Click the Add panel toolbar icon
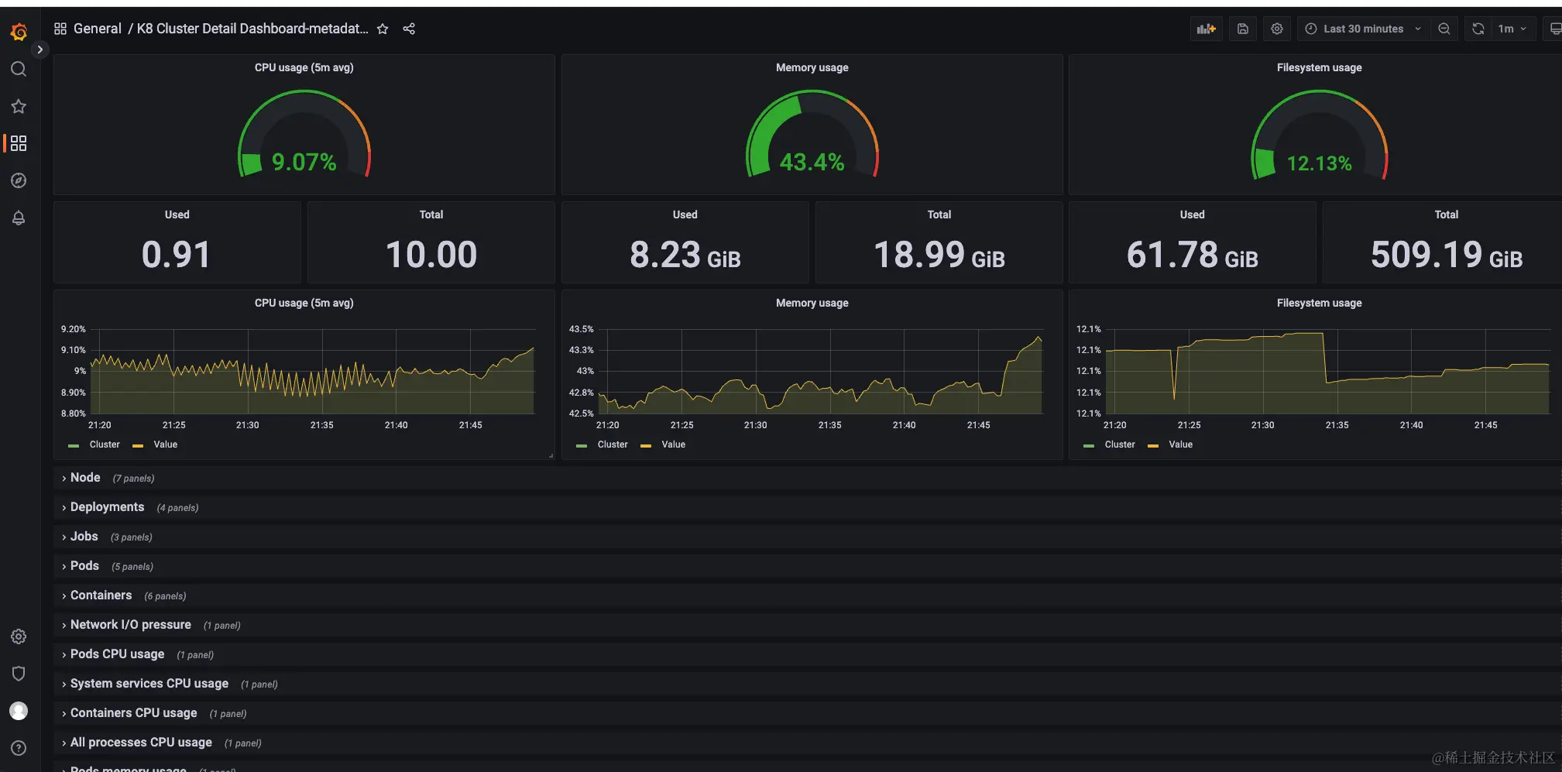The height and width of the screenshot is (772, 1562). pos(1206,29)
